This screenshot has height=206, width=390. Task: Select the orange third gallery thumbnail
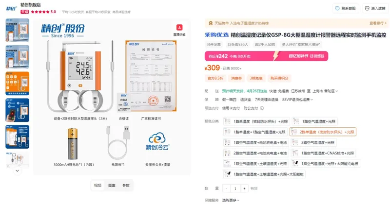pyautogui.click(x=18, y=84)
